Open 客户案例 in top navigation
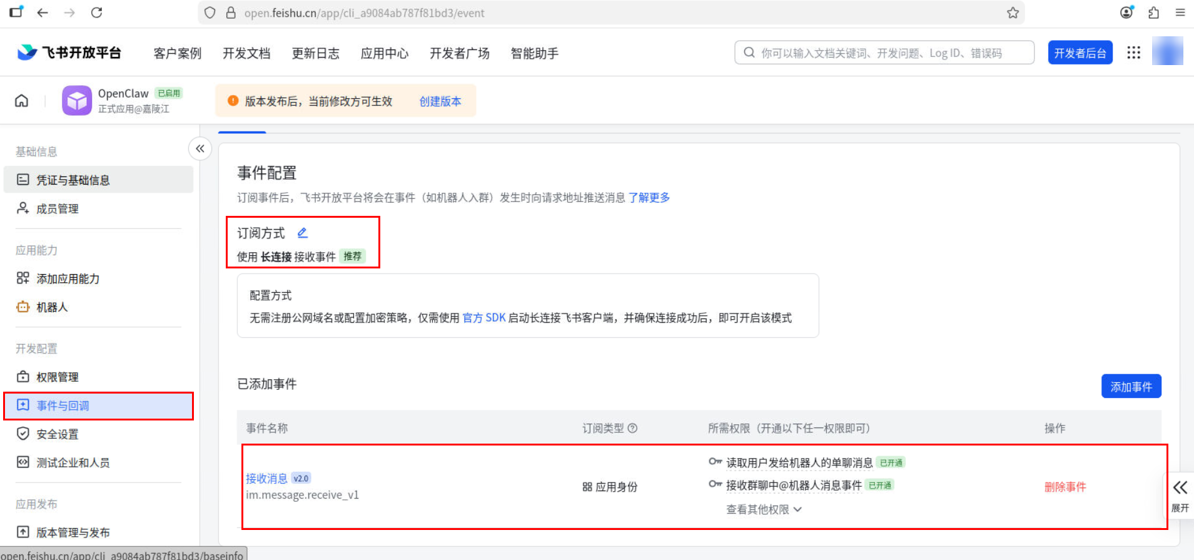Viewport: 1194px width, 560px height. pyautogui.click(x=178, y=53)
